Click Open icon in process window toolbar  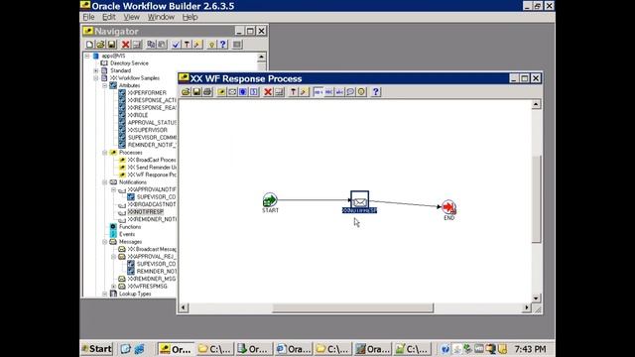186,92
